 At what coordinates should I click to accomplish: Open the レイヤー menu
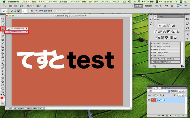pyautogui.click(x=53, y=2)
